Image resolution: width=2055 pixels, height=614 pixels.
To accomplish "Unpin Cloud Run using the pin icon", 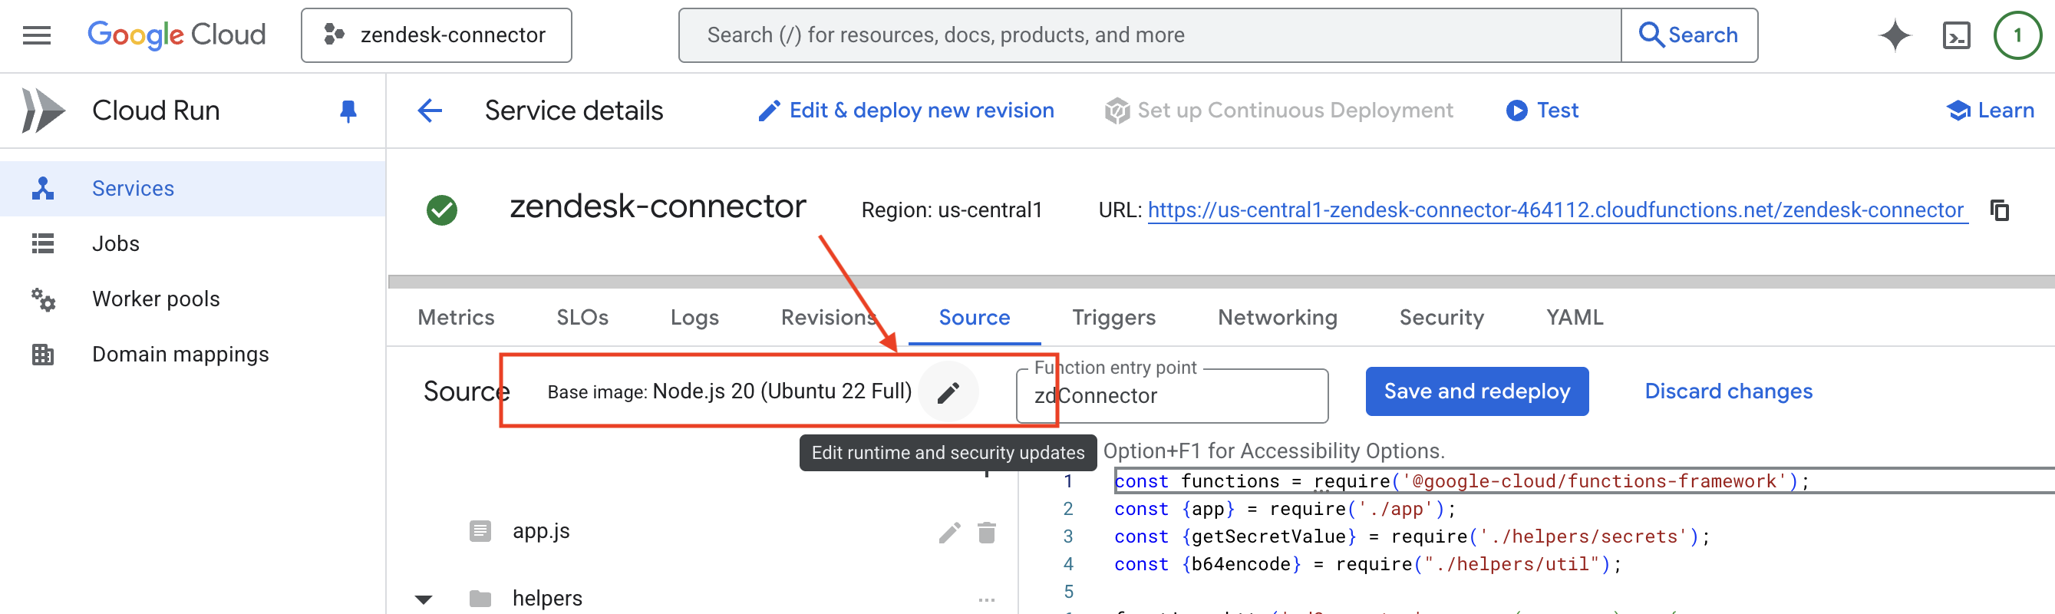I will (348, 111).
